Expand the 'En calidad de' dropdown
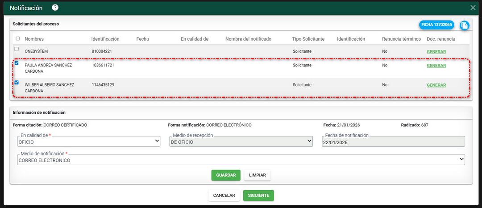 coord(88,141)
